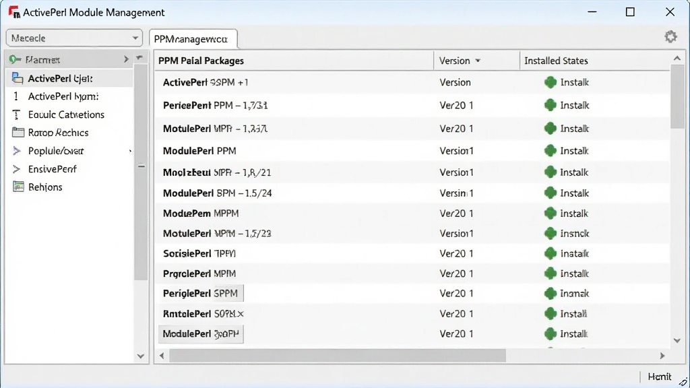Click the package list horizontal scrollbar thumb
690x388 pixels.
pos(338,356)
